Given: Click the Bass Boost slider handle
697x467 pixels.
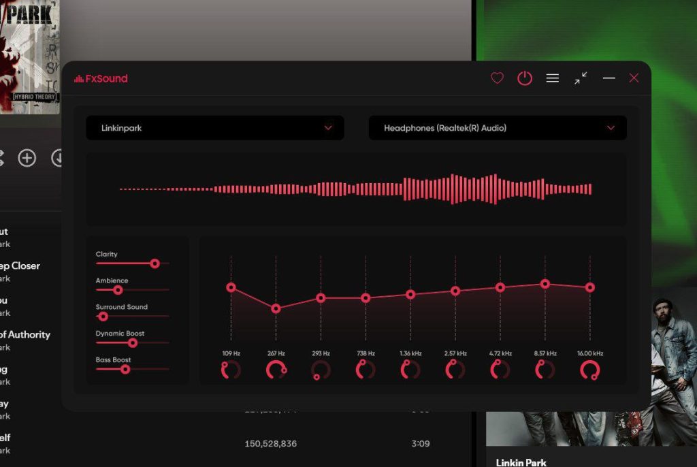Looking at the screenshot, I should [125, 369].
